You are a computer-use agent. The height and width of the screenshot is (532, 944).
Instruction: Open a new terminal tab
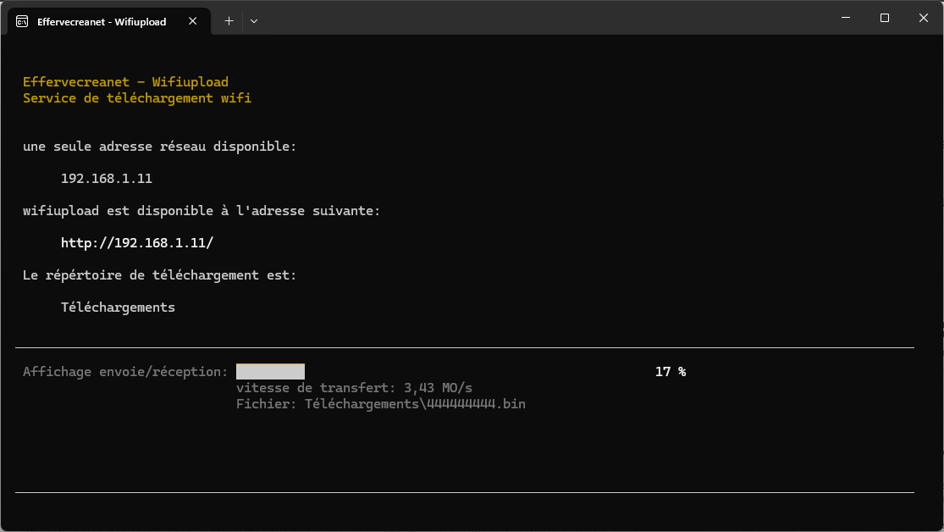(x=229, y=21)
